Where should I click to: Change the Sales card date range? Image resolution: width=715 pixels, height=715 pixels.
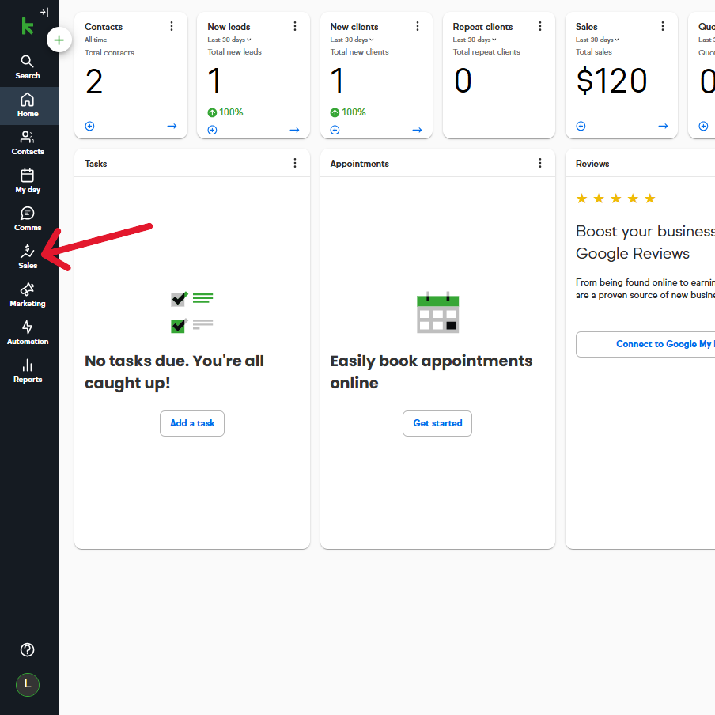tap(597, 40)
